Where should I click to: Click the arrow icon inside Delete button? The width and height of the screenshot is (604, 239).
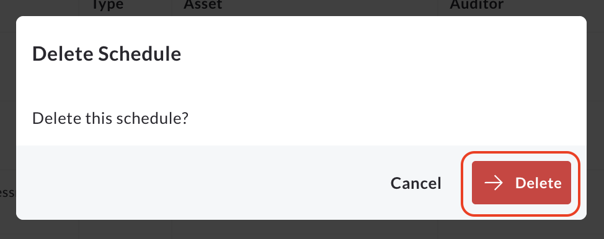494,183
